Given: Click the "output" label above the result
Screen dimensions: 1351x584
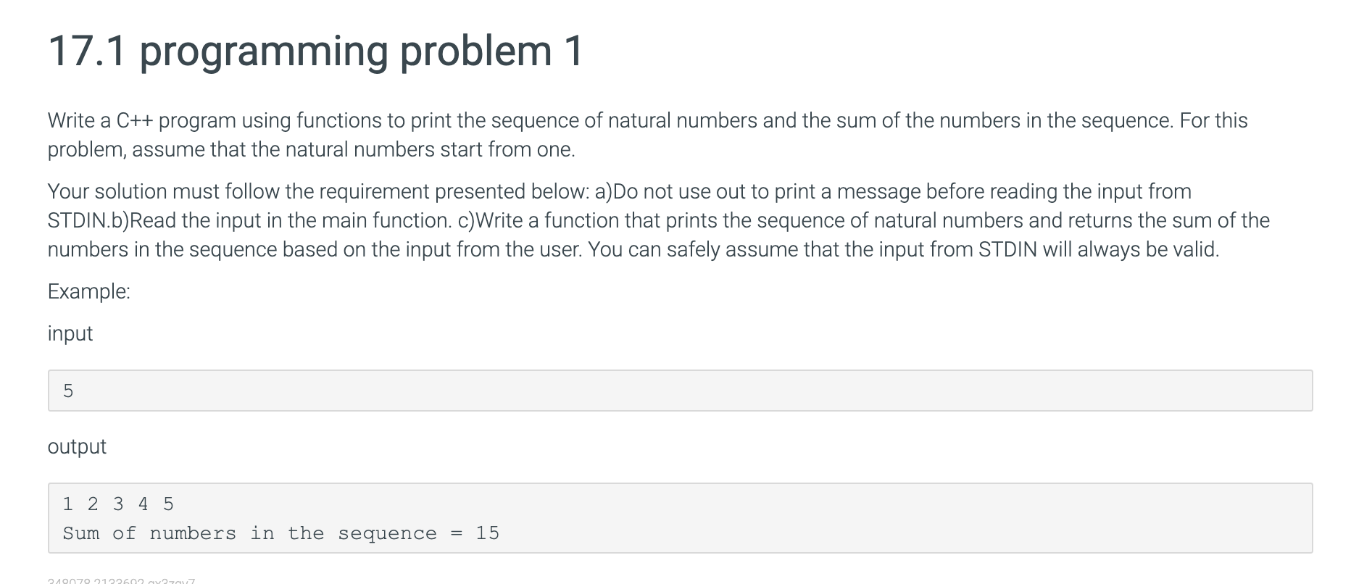Looking at the screenshot, I should (x=77, y=446).
